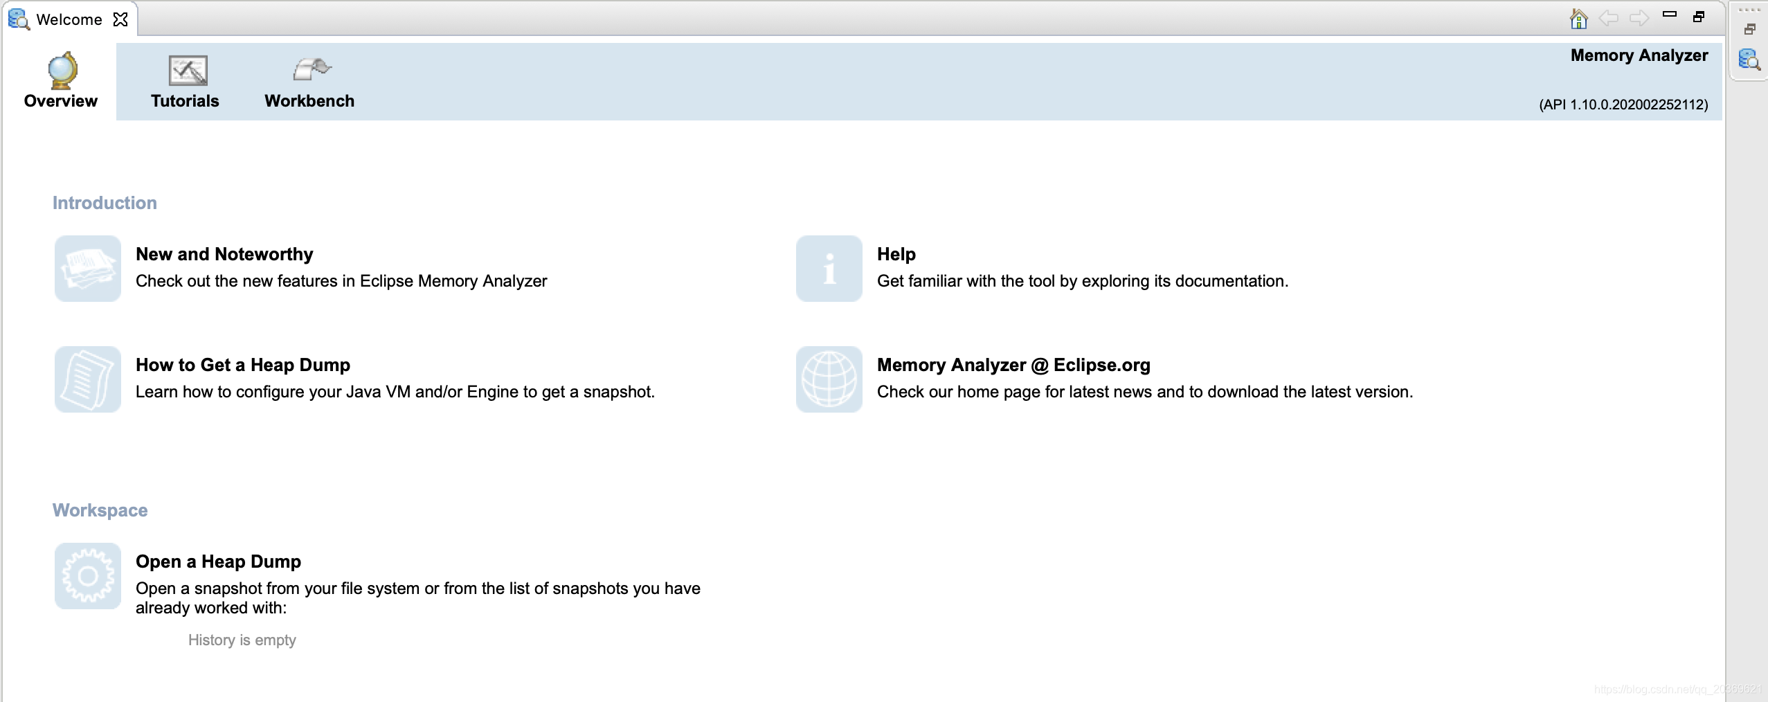
Task: Open the Tutorials chart icon
Action: (188, 70)
